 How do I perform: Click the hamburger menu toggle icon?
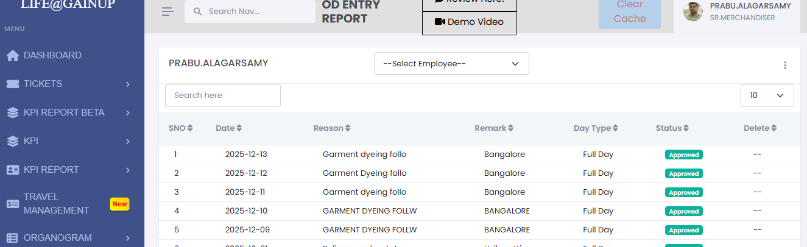[168, 12]
